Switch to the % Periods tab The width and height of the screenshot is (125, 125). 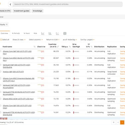(x=16, y=33)
